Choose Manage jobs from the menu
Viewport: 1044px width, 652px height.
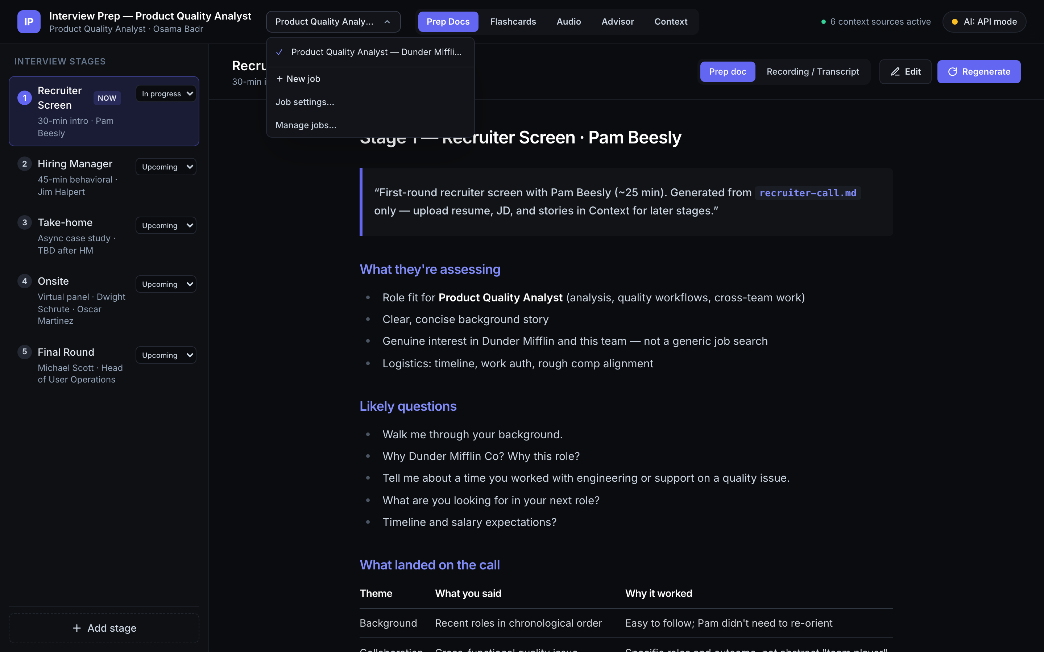tap(370, 125)
